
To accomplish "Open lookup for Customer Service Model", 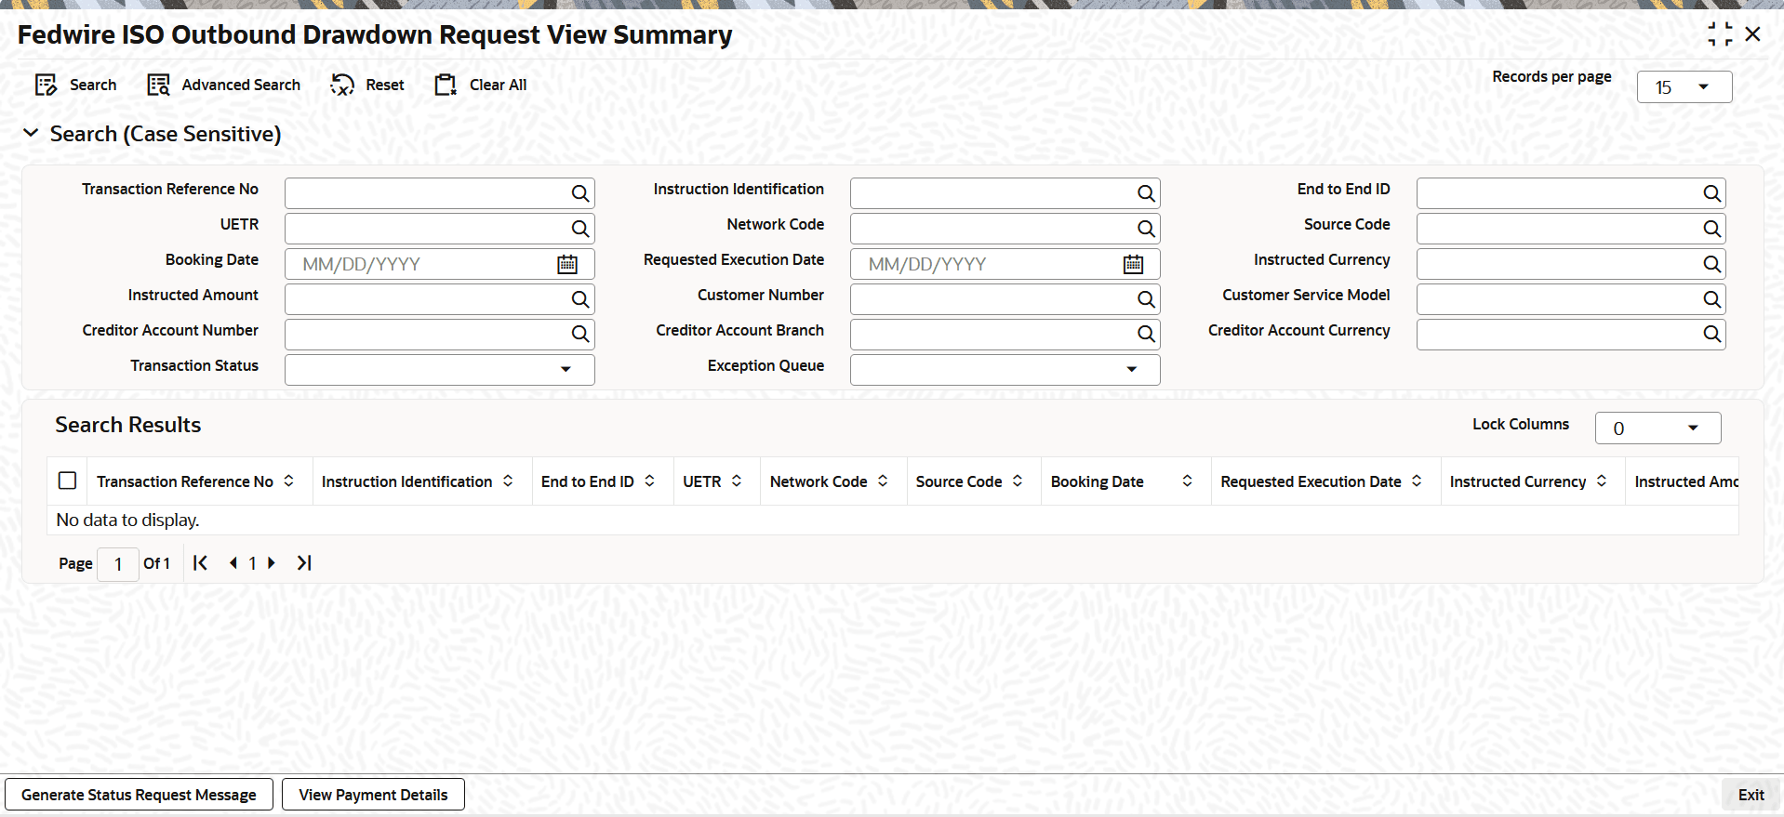I will [1711, 299].
